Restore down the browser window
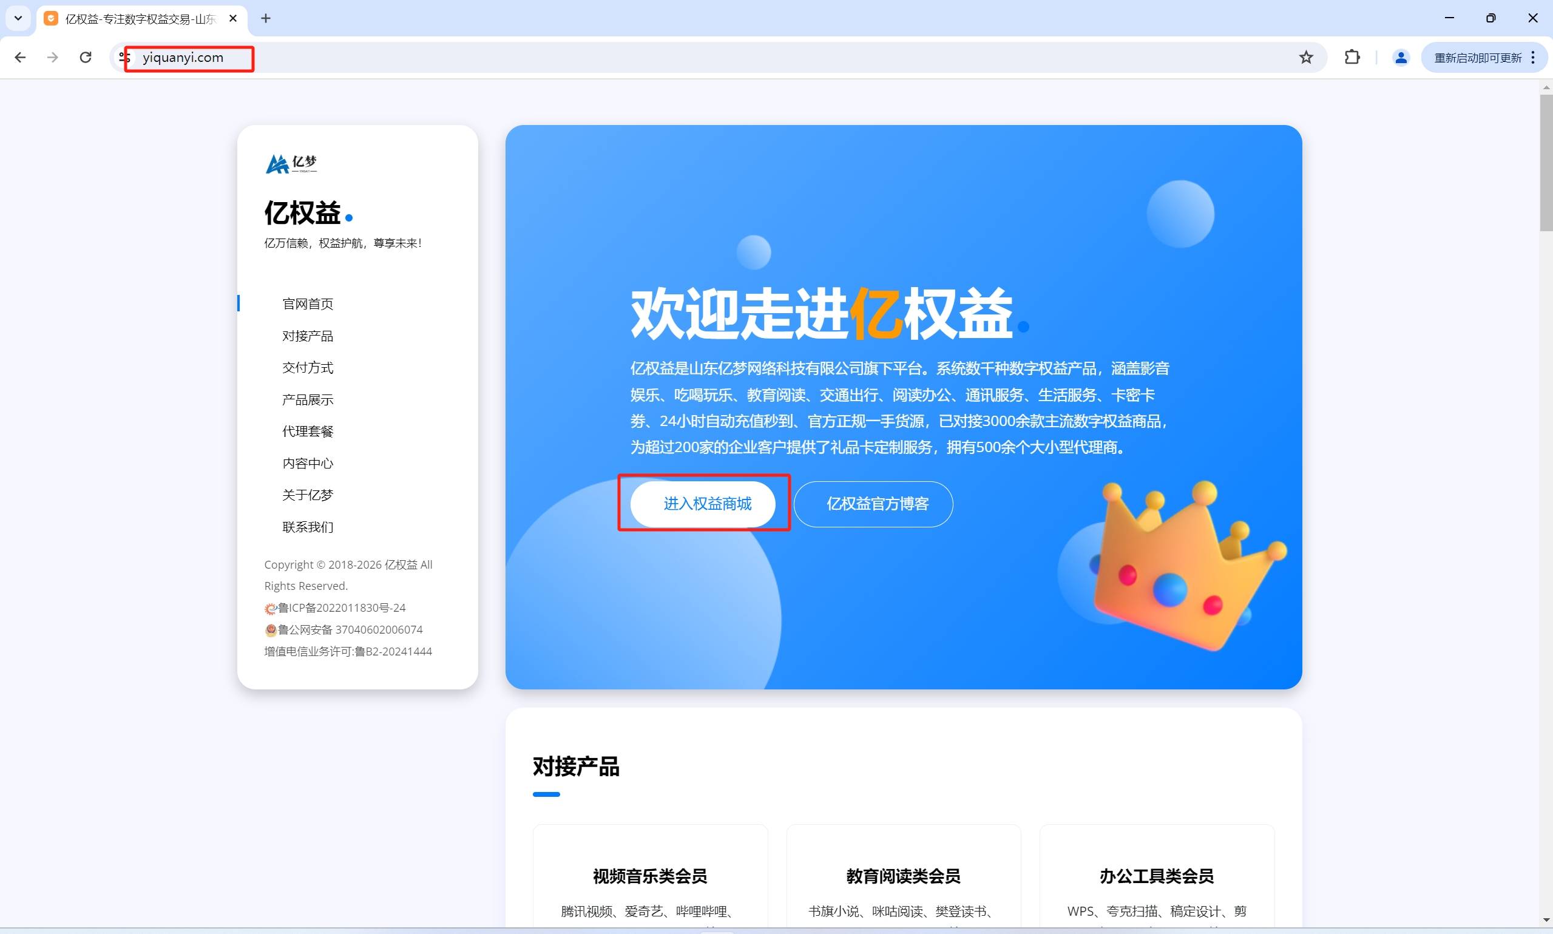This screenshot has height=934, width=1553. tap(1490, 18)
